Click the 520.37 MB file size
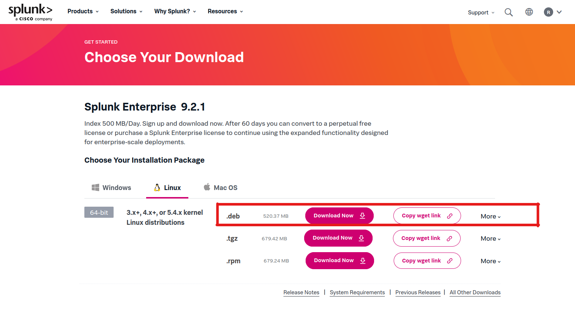The height and width of the screenshot is (315, 575). tap(276, 216)
